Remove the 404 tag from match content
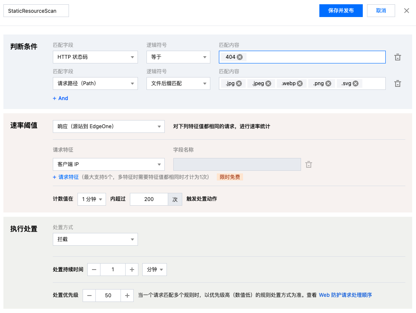Viewport: 416px width, 313px height. pos(240,57)
